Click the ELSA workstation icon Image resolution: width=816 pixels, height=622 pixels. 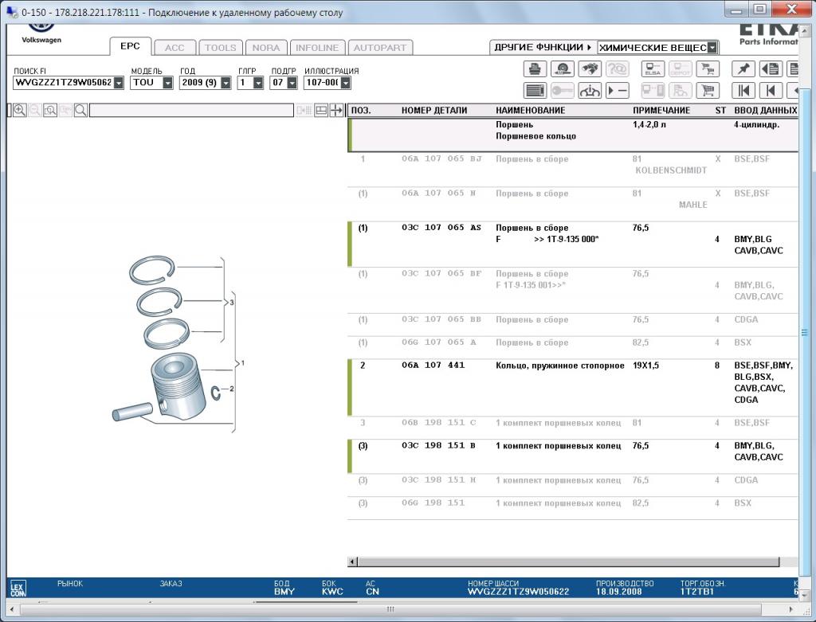(653, 68)
